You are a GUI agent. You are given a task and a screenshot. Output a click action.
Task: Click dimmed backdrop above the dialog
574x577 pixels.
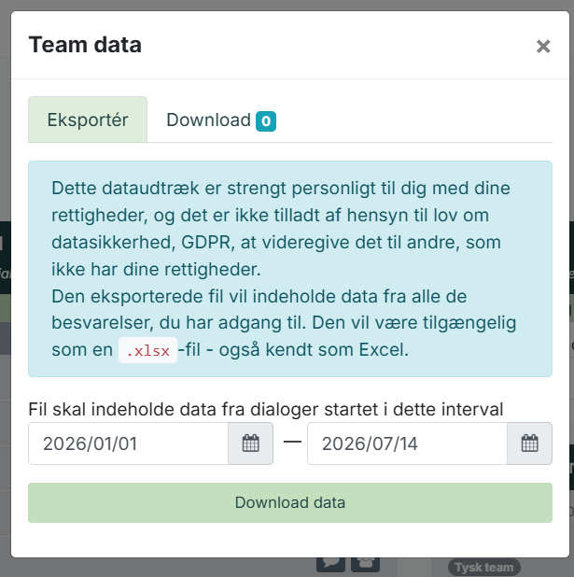pyautogui.click(x=287, y=5)
